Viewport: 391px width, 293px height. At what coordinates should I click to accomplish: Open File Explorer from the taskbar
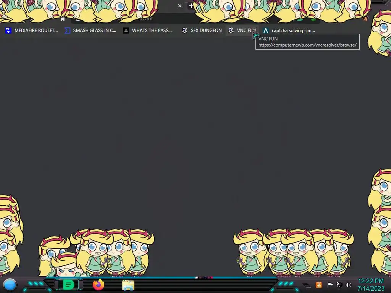(128, 285)
